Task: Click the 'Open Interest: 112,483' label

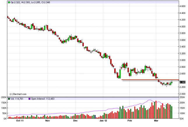Action: [x=43, y=99]
